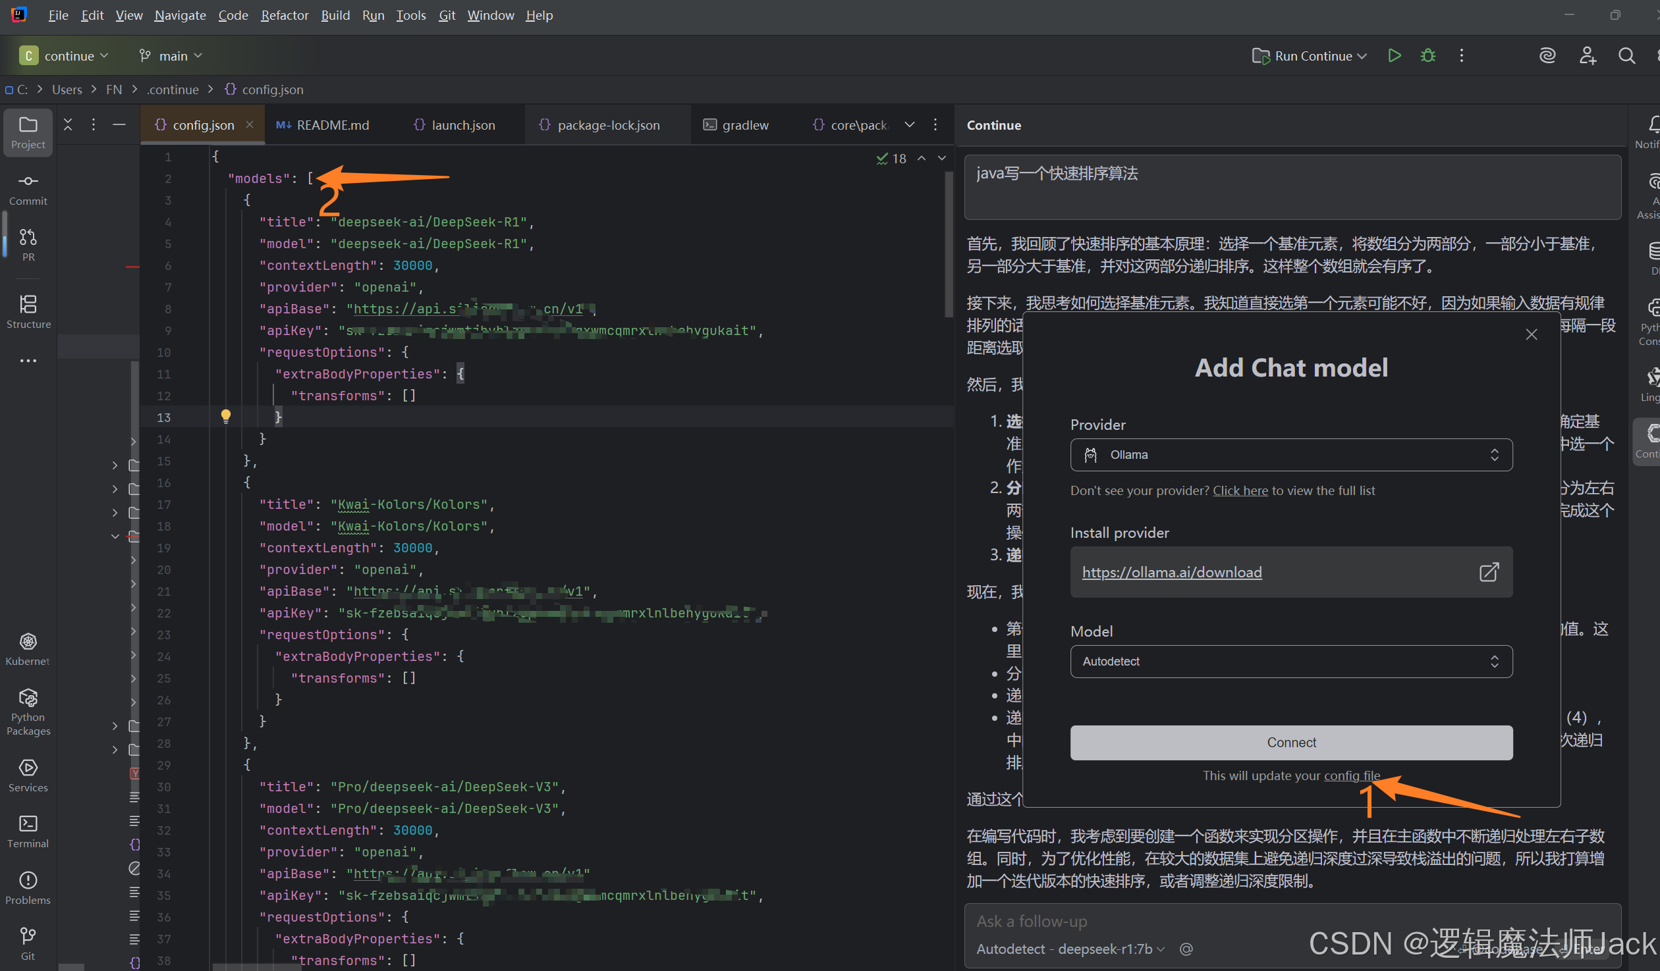Click the Connect button

[x=1290, y=743]
